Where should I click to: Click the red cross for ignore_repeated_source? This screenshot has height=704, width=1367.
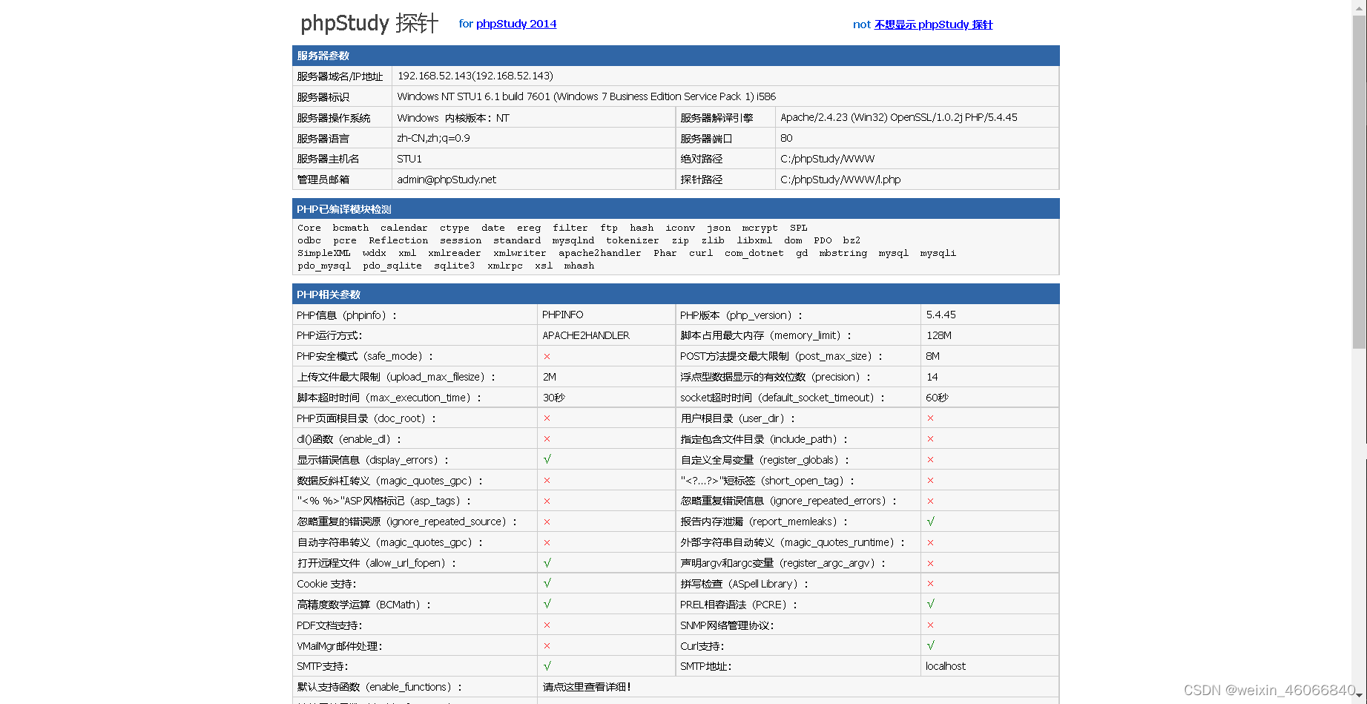pyautogui.click(x=547, y=522)
